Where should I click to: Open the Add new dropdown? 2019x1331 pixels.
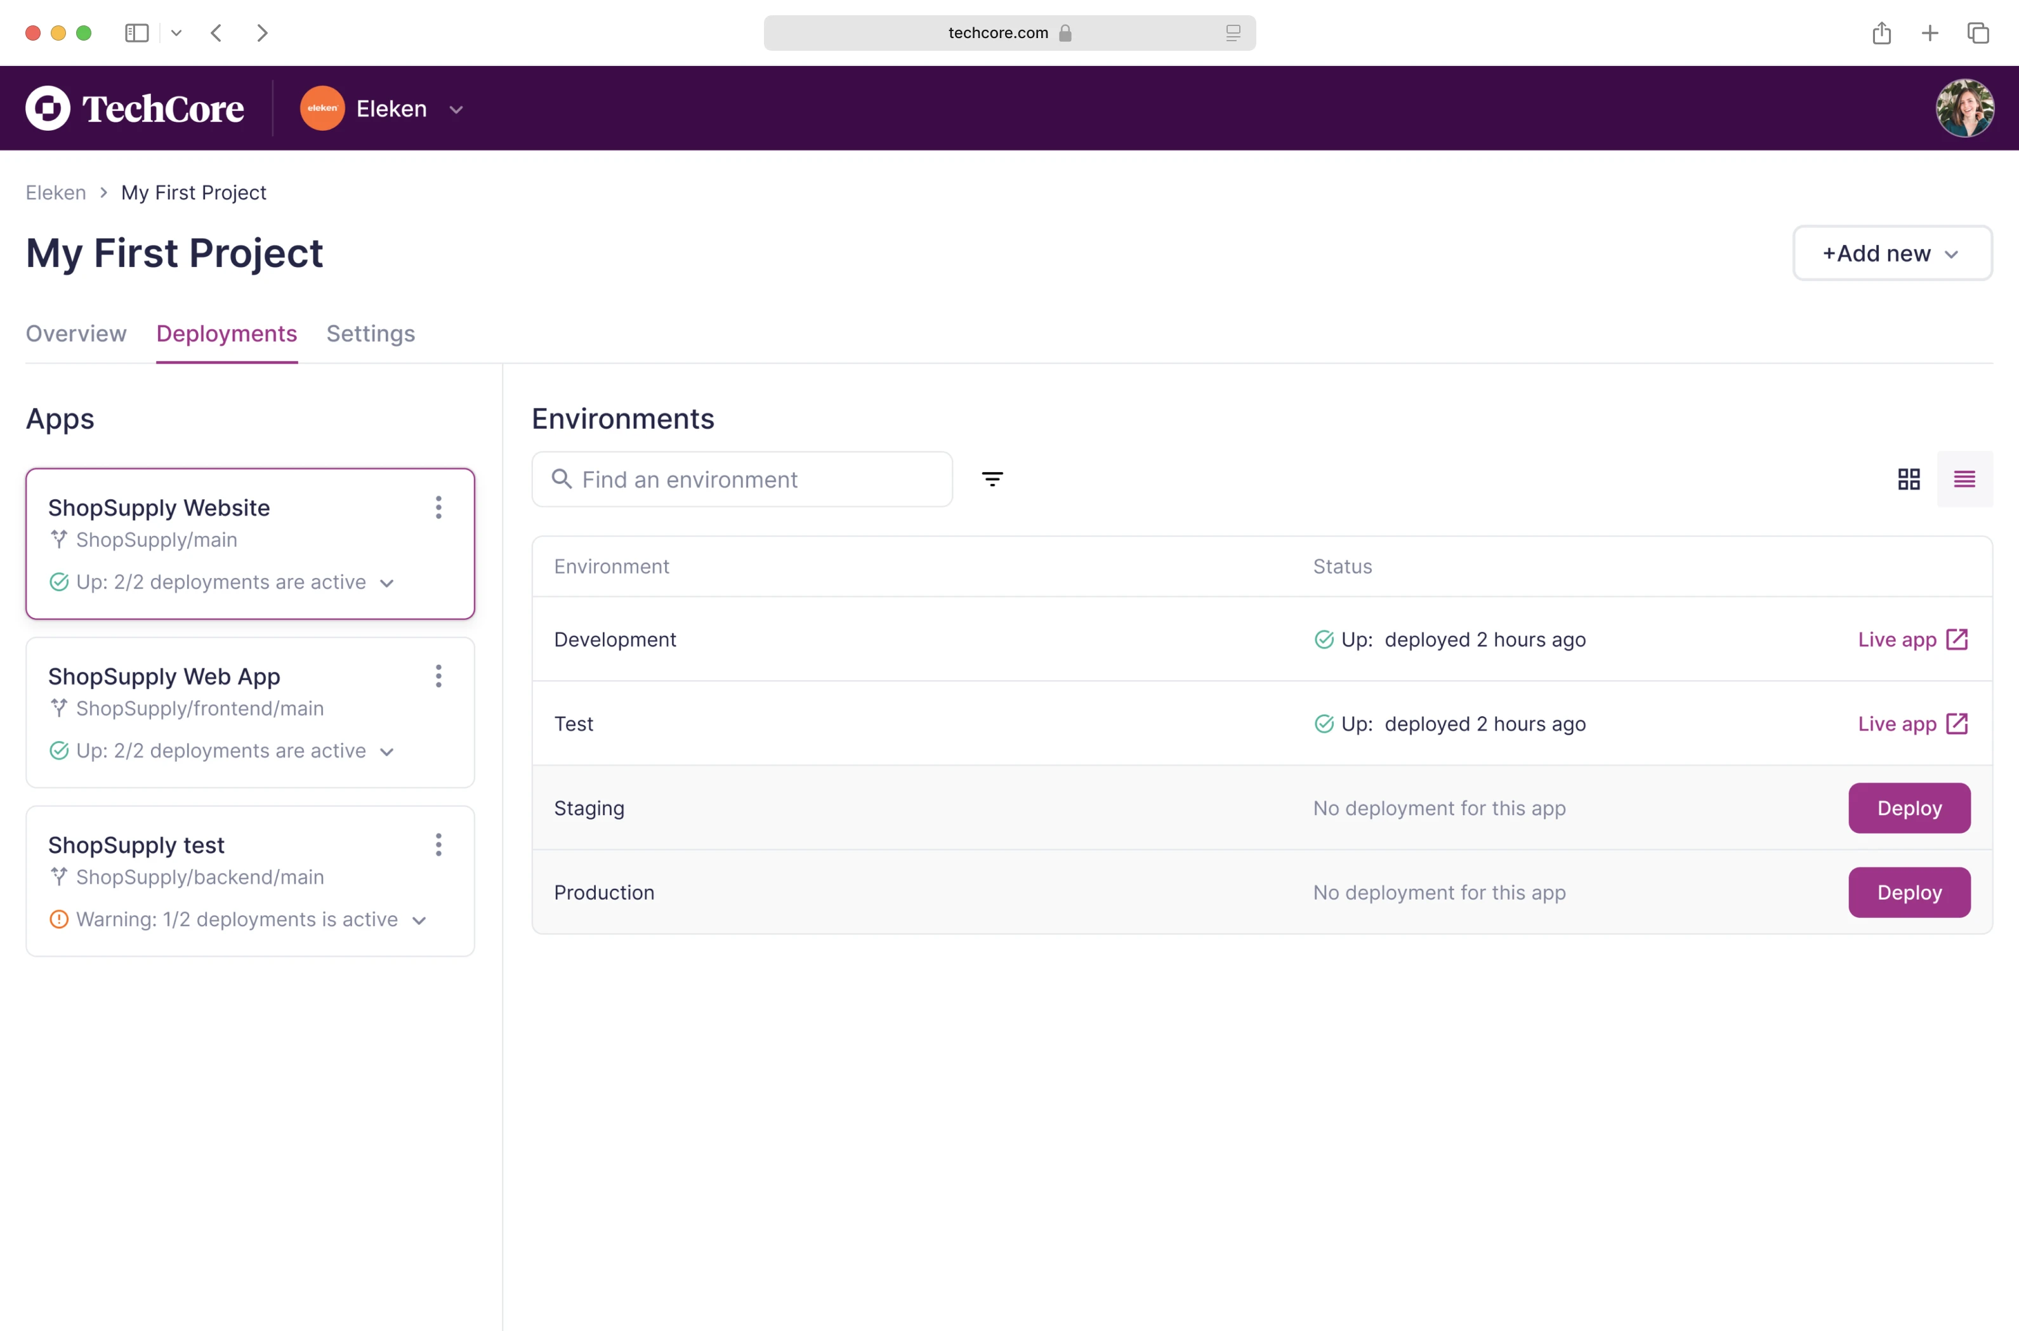1891,254
